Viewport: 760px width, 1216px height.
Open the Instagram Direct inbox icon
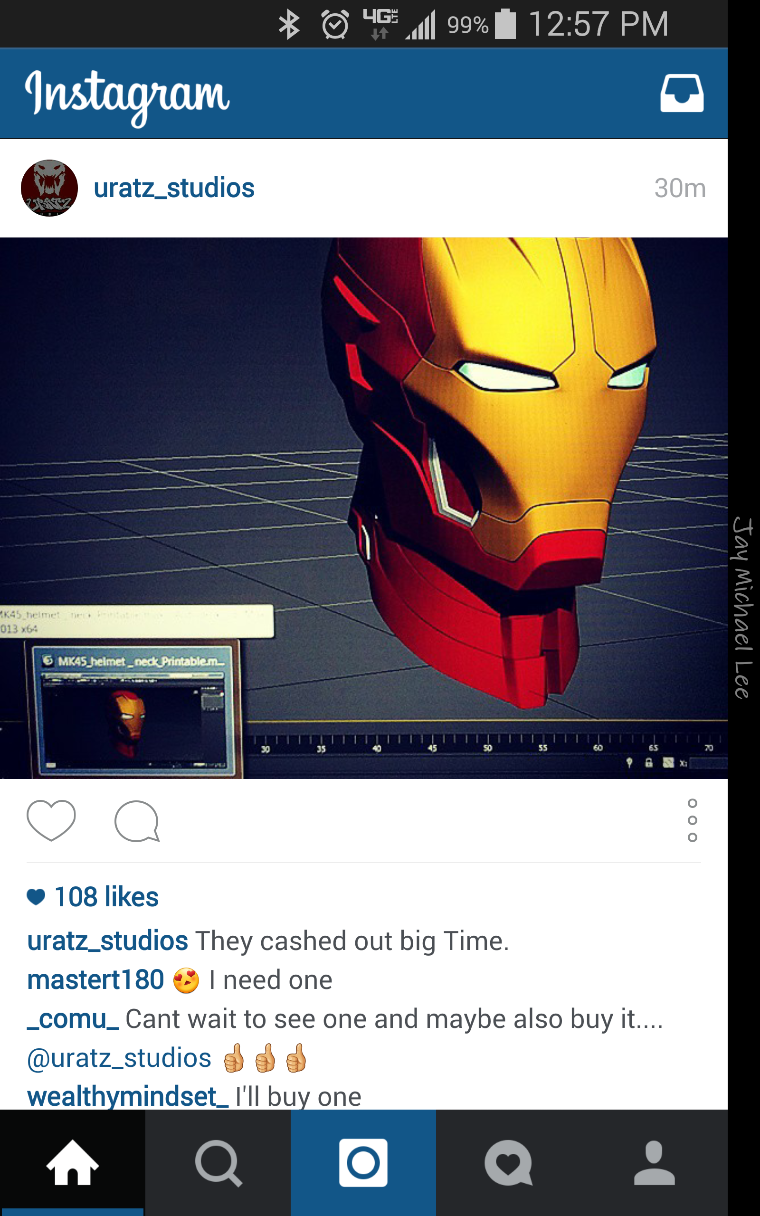pos(682,94)
